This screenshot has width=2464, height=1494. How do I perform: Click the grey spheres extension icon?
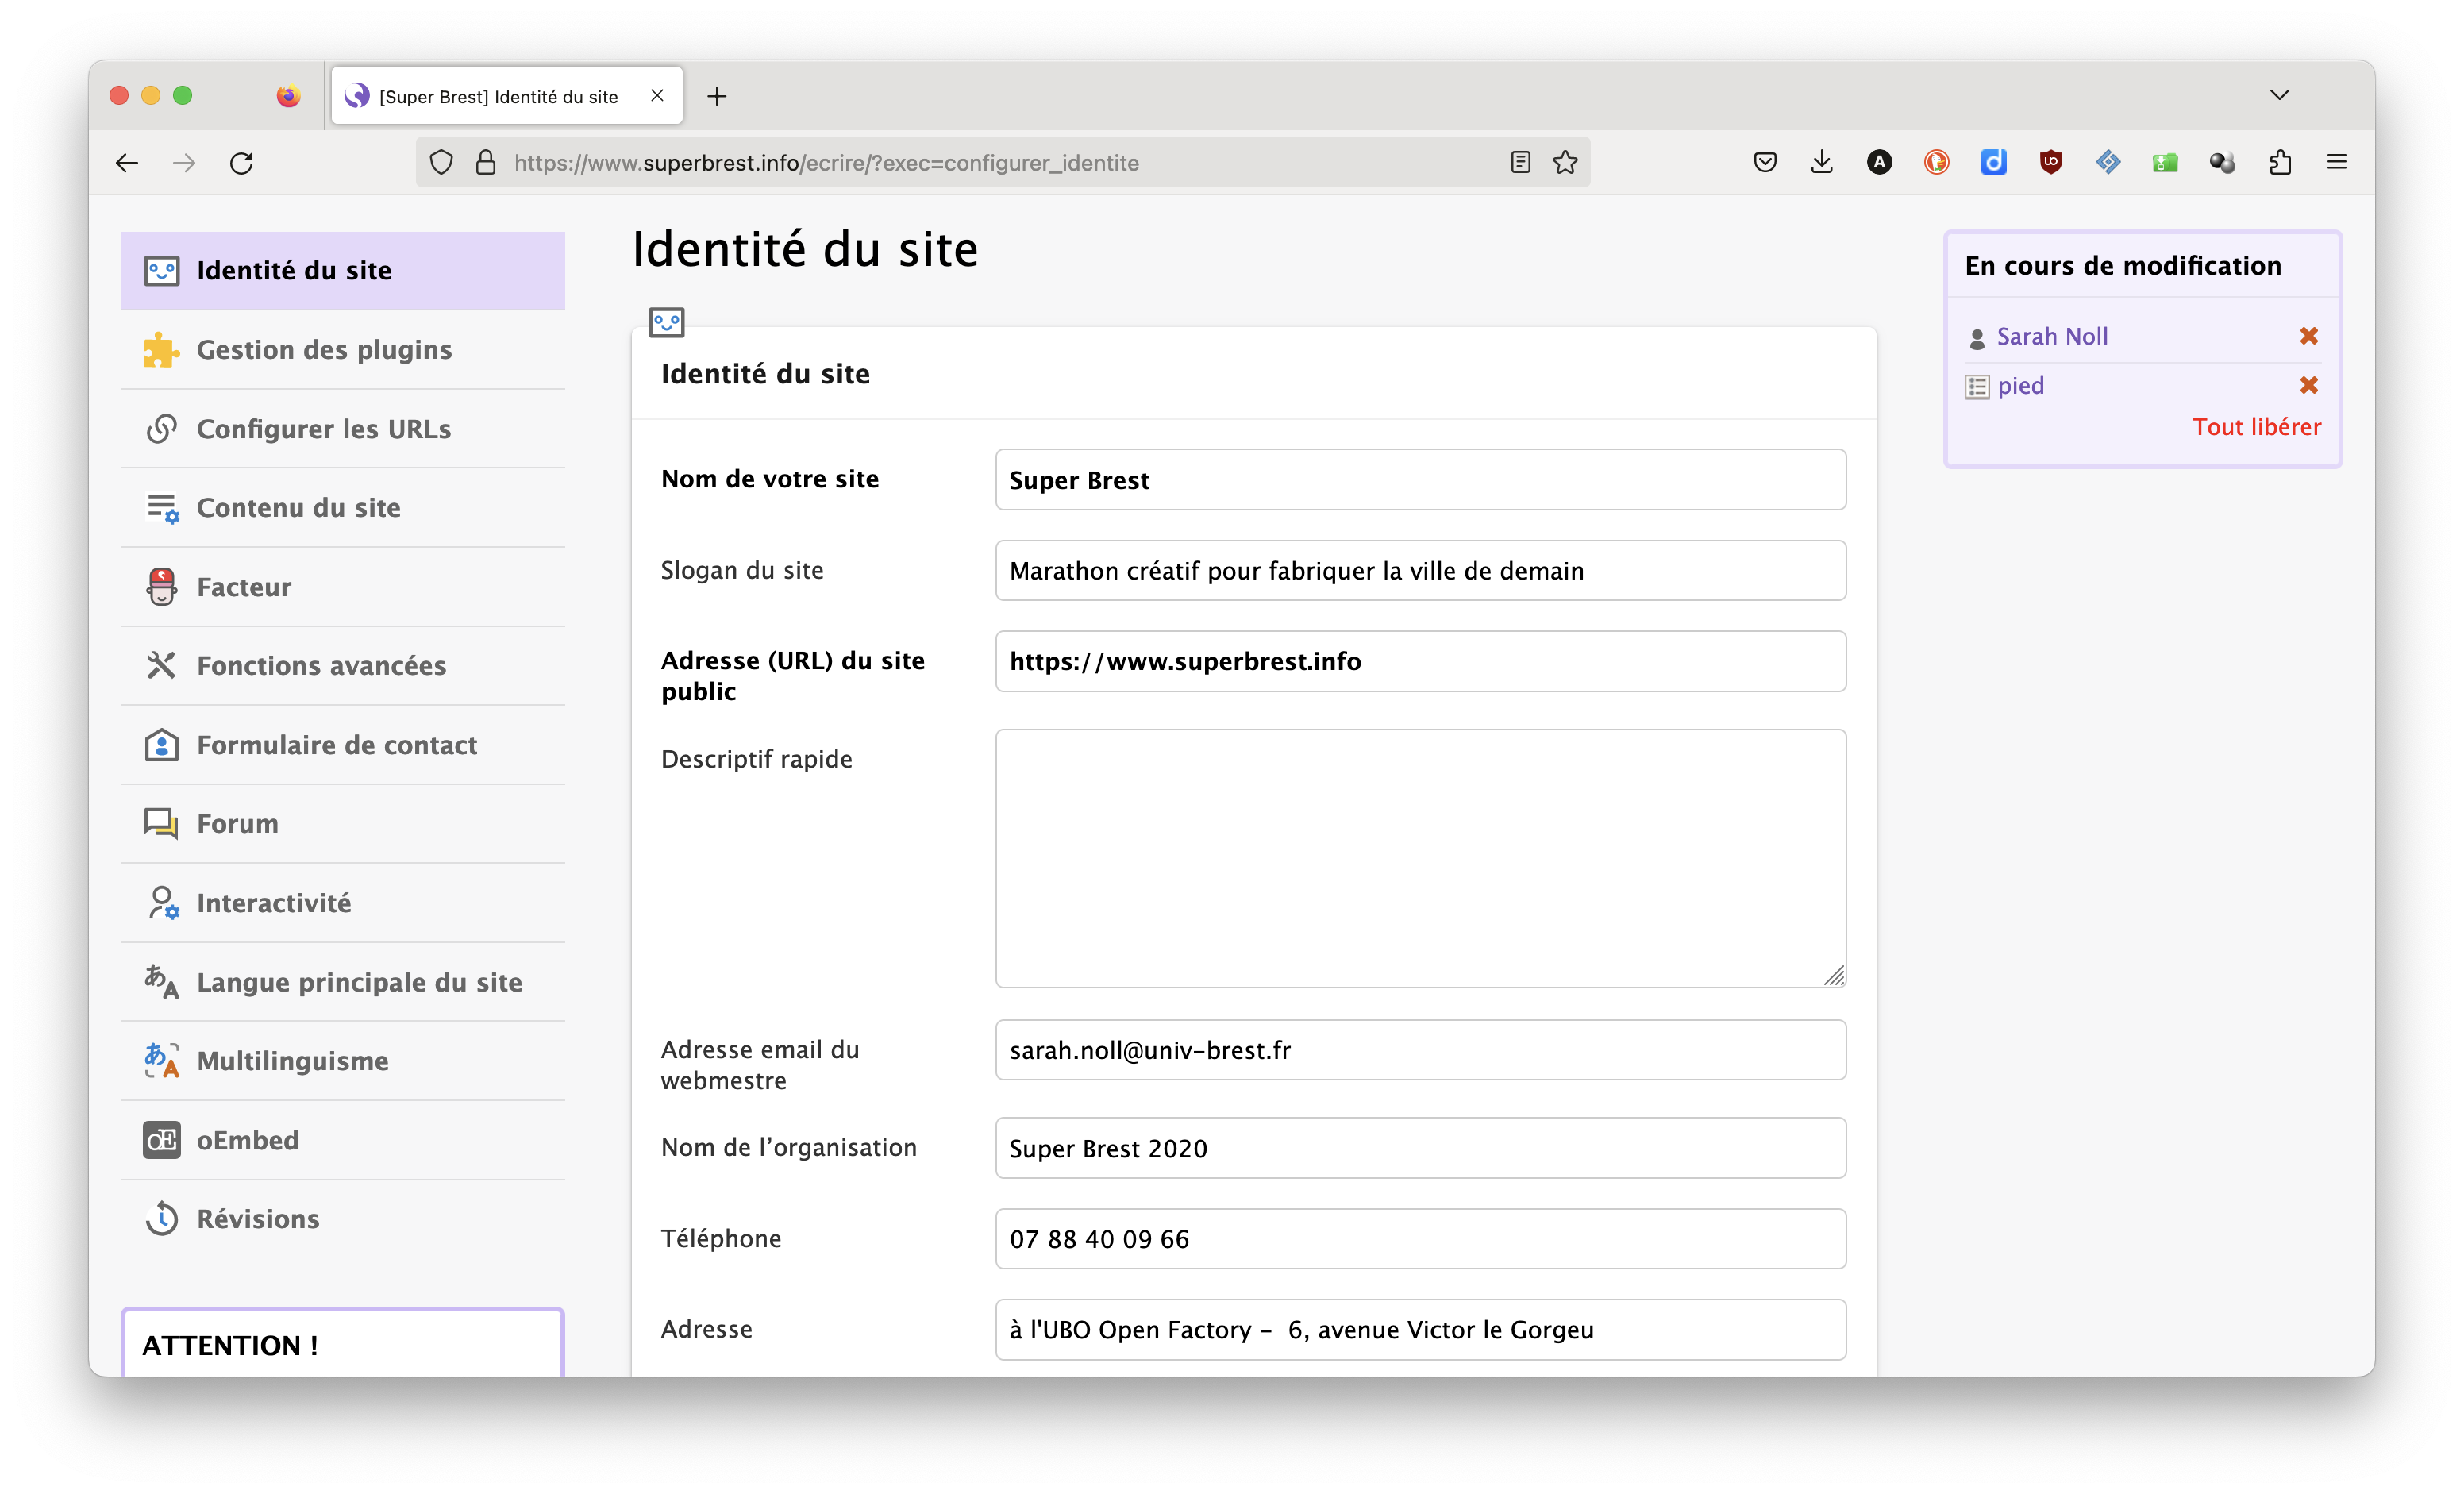point(2222,162)
